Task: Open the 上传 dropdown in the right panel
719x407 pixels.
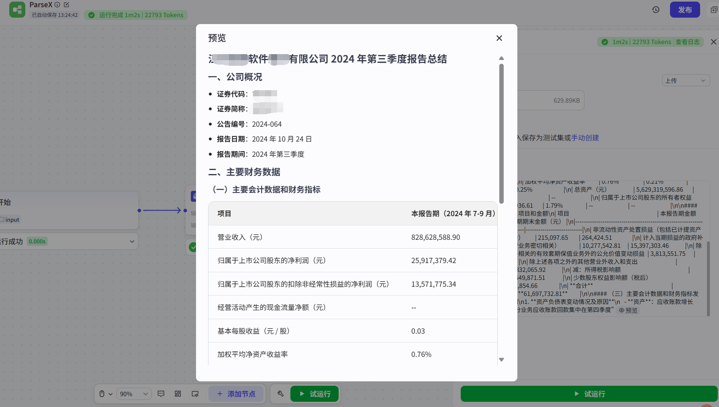Action: (686, 81)
